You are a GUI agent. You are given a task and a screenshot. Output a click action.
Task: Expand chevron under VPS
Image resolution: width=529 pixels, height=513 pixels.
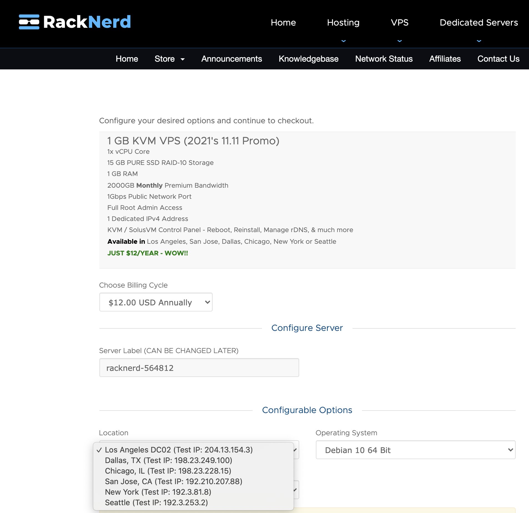(x=399, y=41)
